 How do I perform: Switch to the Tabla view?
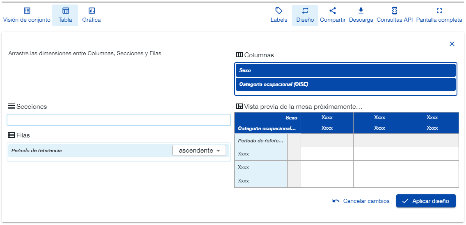tap(65, 16)
